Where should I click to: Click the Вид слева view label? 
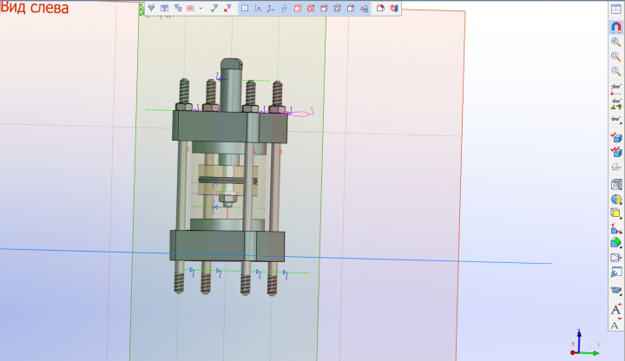[35, 8]
